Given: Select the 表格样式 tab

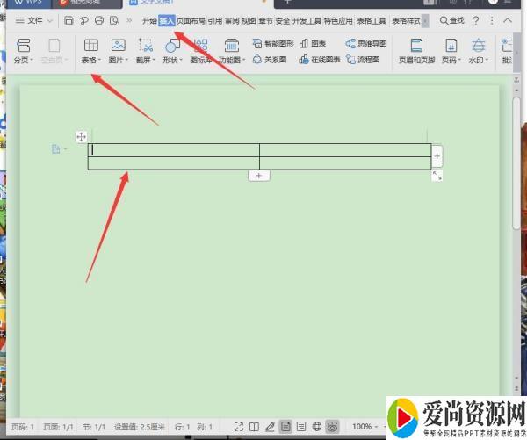Looking at the screenshot, I should point(406,21).
